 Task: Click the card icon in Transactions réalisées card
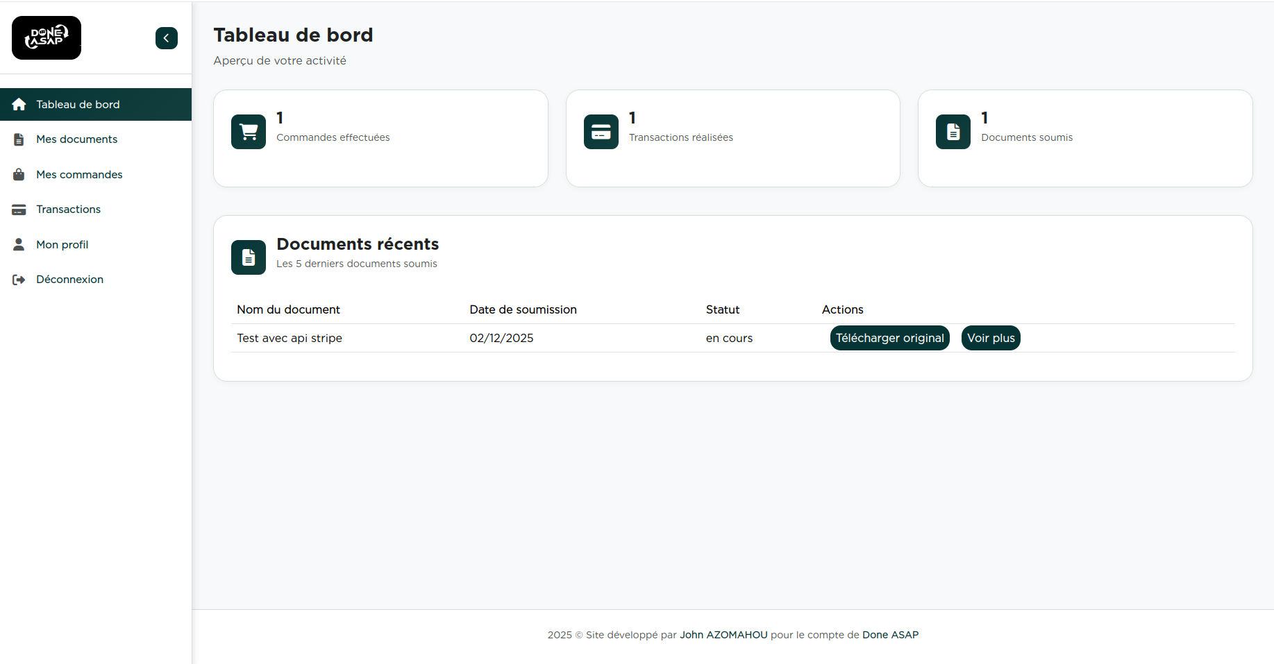[601, 132]
